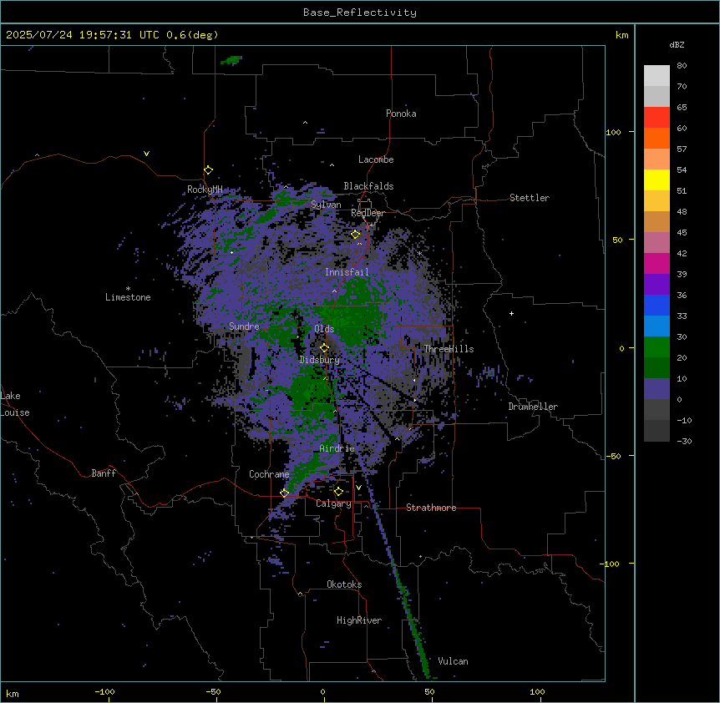Pick the yellow 51-54 dBZ legend swatch
720x703 pixels.
(657, 180)
